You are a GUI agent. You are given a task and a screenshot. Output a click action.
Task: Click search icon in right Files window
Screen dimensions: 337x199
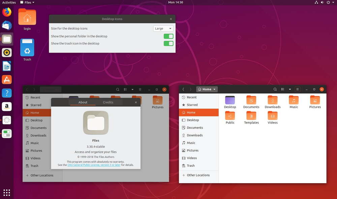[275, 89]
